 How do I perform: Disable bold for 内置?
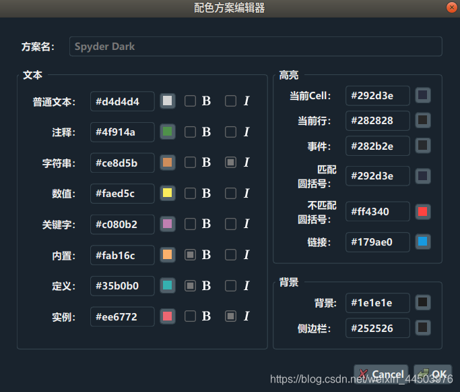(x=190, y=255)
